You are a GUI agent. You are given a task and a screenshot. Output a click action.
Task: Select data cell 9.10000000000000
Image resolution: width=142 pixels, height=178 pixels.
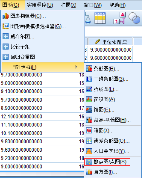click(22, 92)
